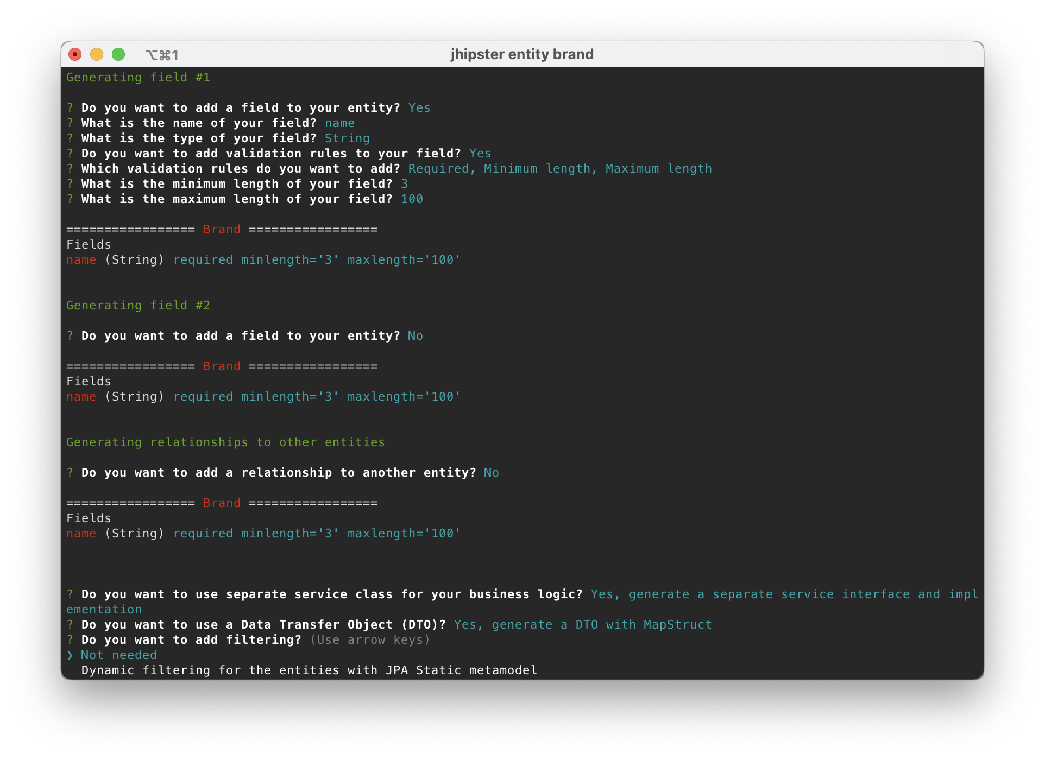Viewport: 1045px width, 760px height.
Task: Click the 'String' field type answer
Action: (347, 138)
